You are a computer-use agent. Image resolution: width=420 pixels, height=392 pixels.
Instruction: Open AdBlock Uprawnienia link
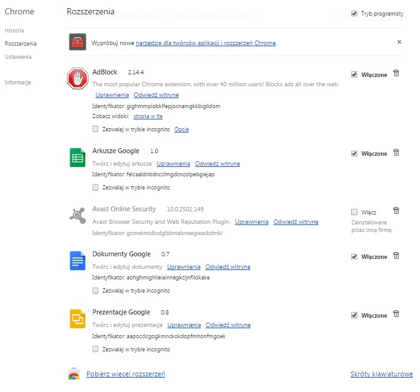(112, 95)
